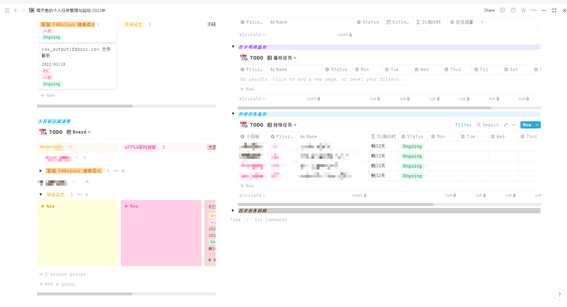Click horizontal scrollbar under 持续任务 table
567x307 pixels.
click(x=336, y=204)
